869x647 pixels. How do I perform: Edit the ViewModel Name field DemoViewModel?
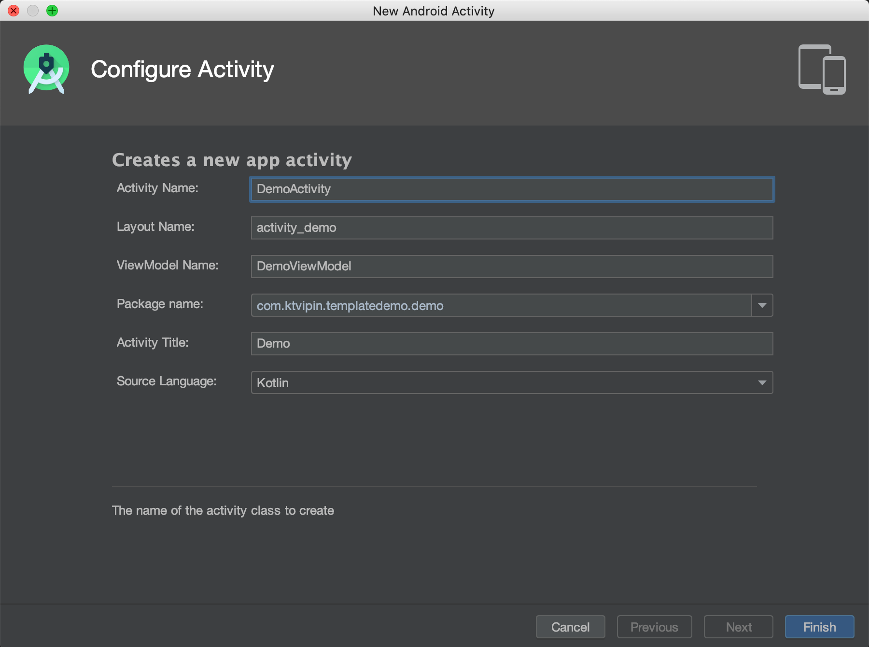pos(512,267)
